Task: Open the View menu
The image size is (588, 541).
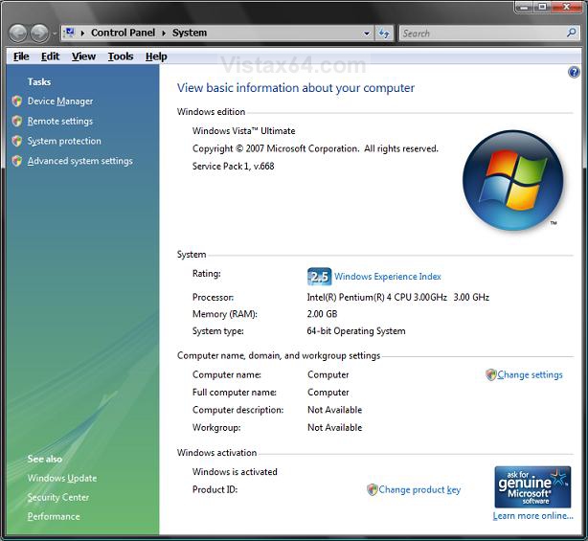Action: (x=83, y=56)
